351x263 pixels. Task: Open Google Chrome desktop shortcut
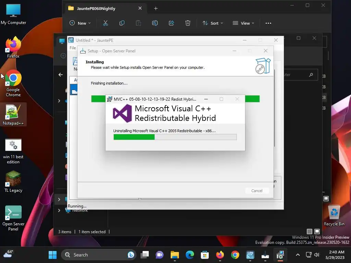point(13,84)
